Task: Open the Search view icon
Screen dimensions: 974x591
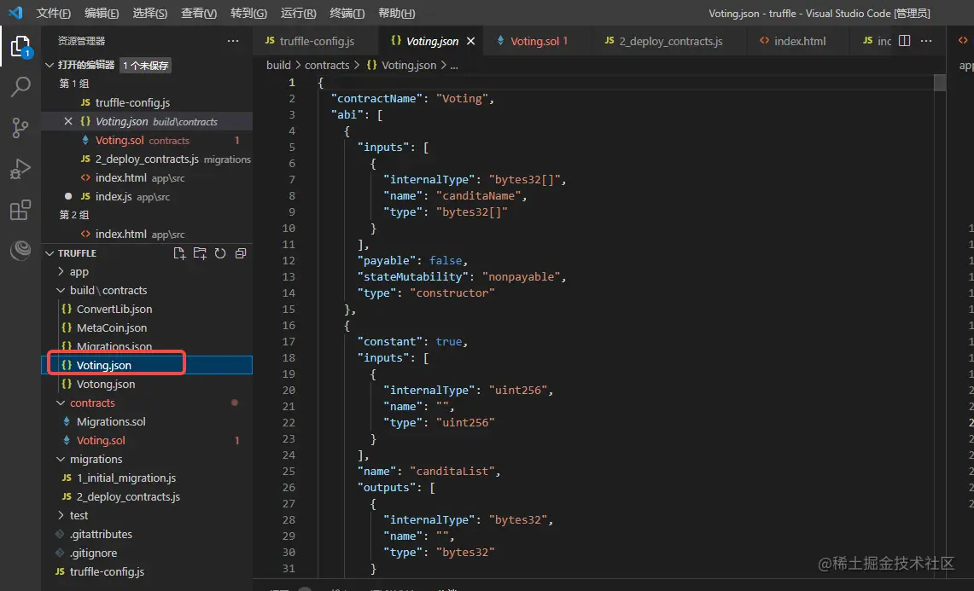Action: tap(20, 87)
